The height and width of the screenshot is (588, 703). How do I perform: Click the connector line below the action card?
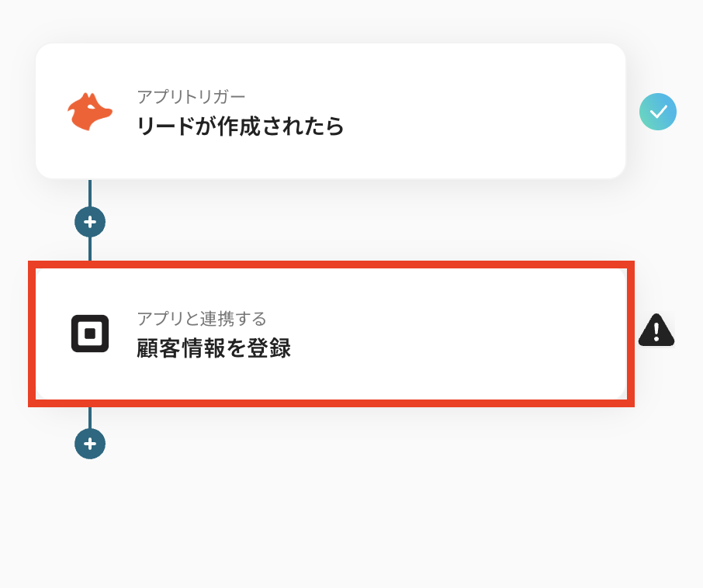point(90,417)
